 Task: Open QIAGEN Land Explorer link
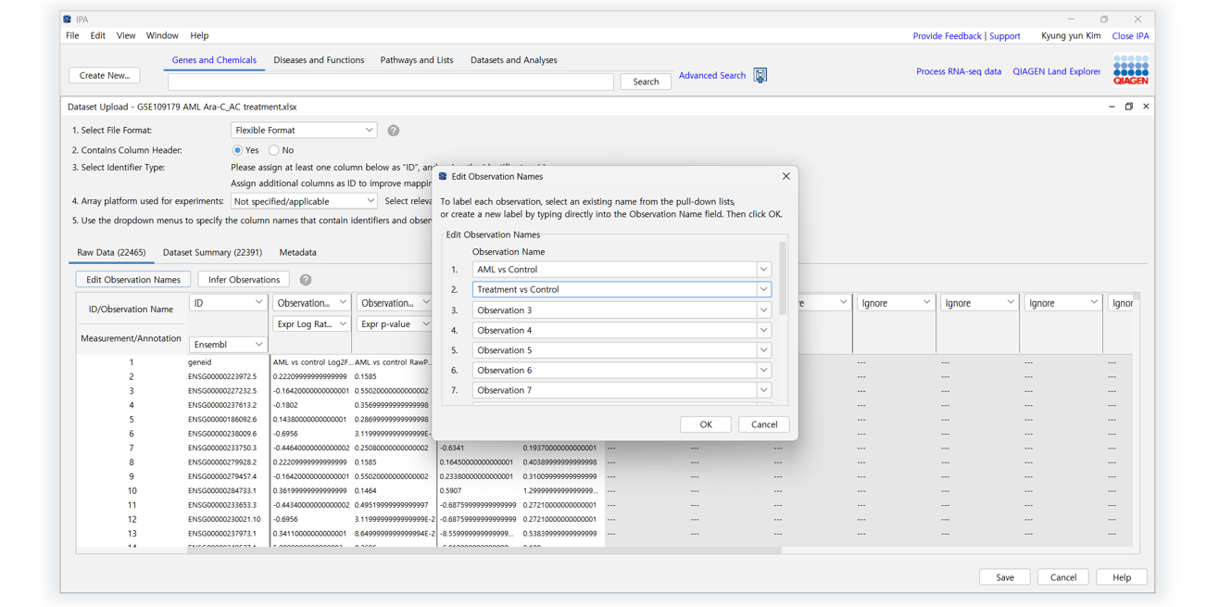point(1057,71)
